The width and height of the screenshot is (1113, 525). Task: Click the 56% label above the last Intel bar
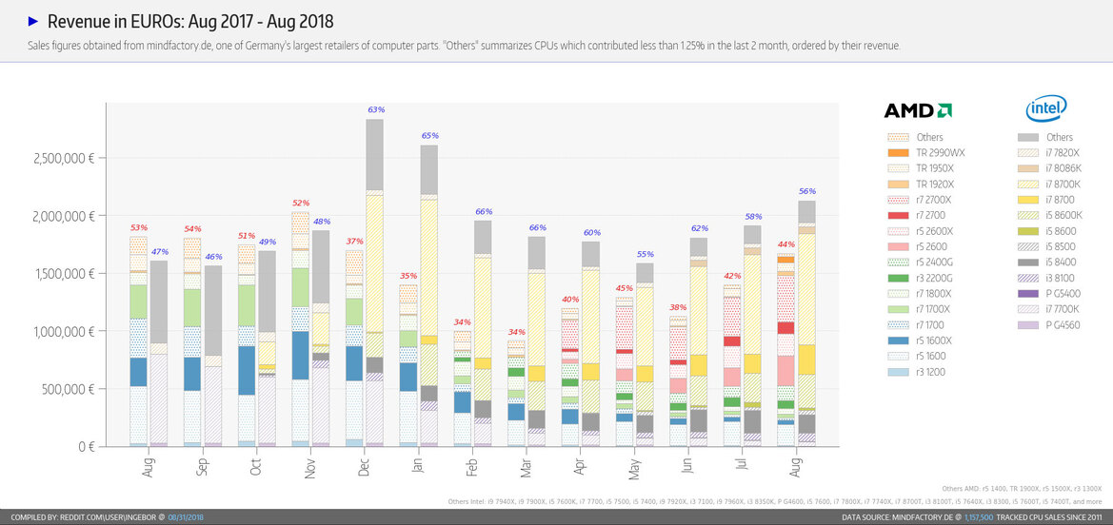(x=807, y=191)
